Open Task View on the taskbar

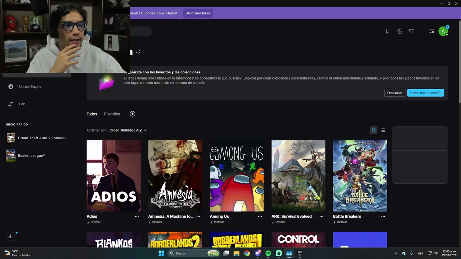pos(226,253)
